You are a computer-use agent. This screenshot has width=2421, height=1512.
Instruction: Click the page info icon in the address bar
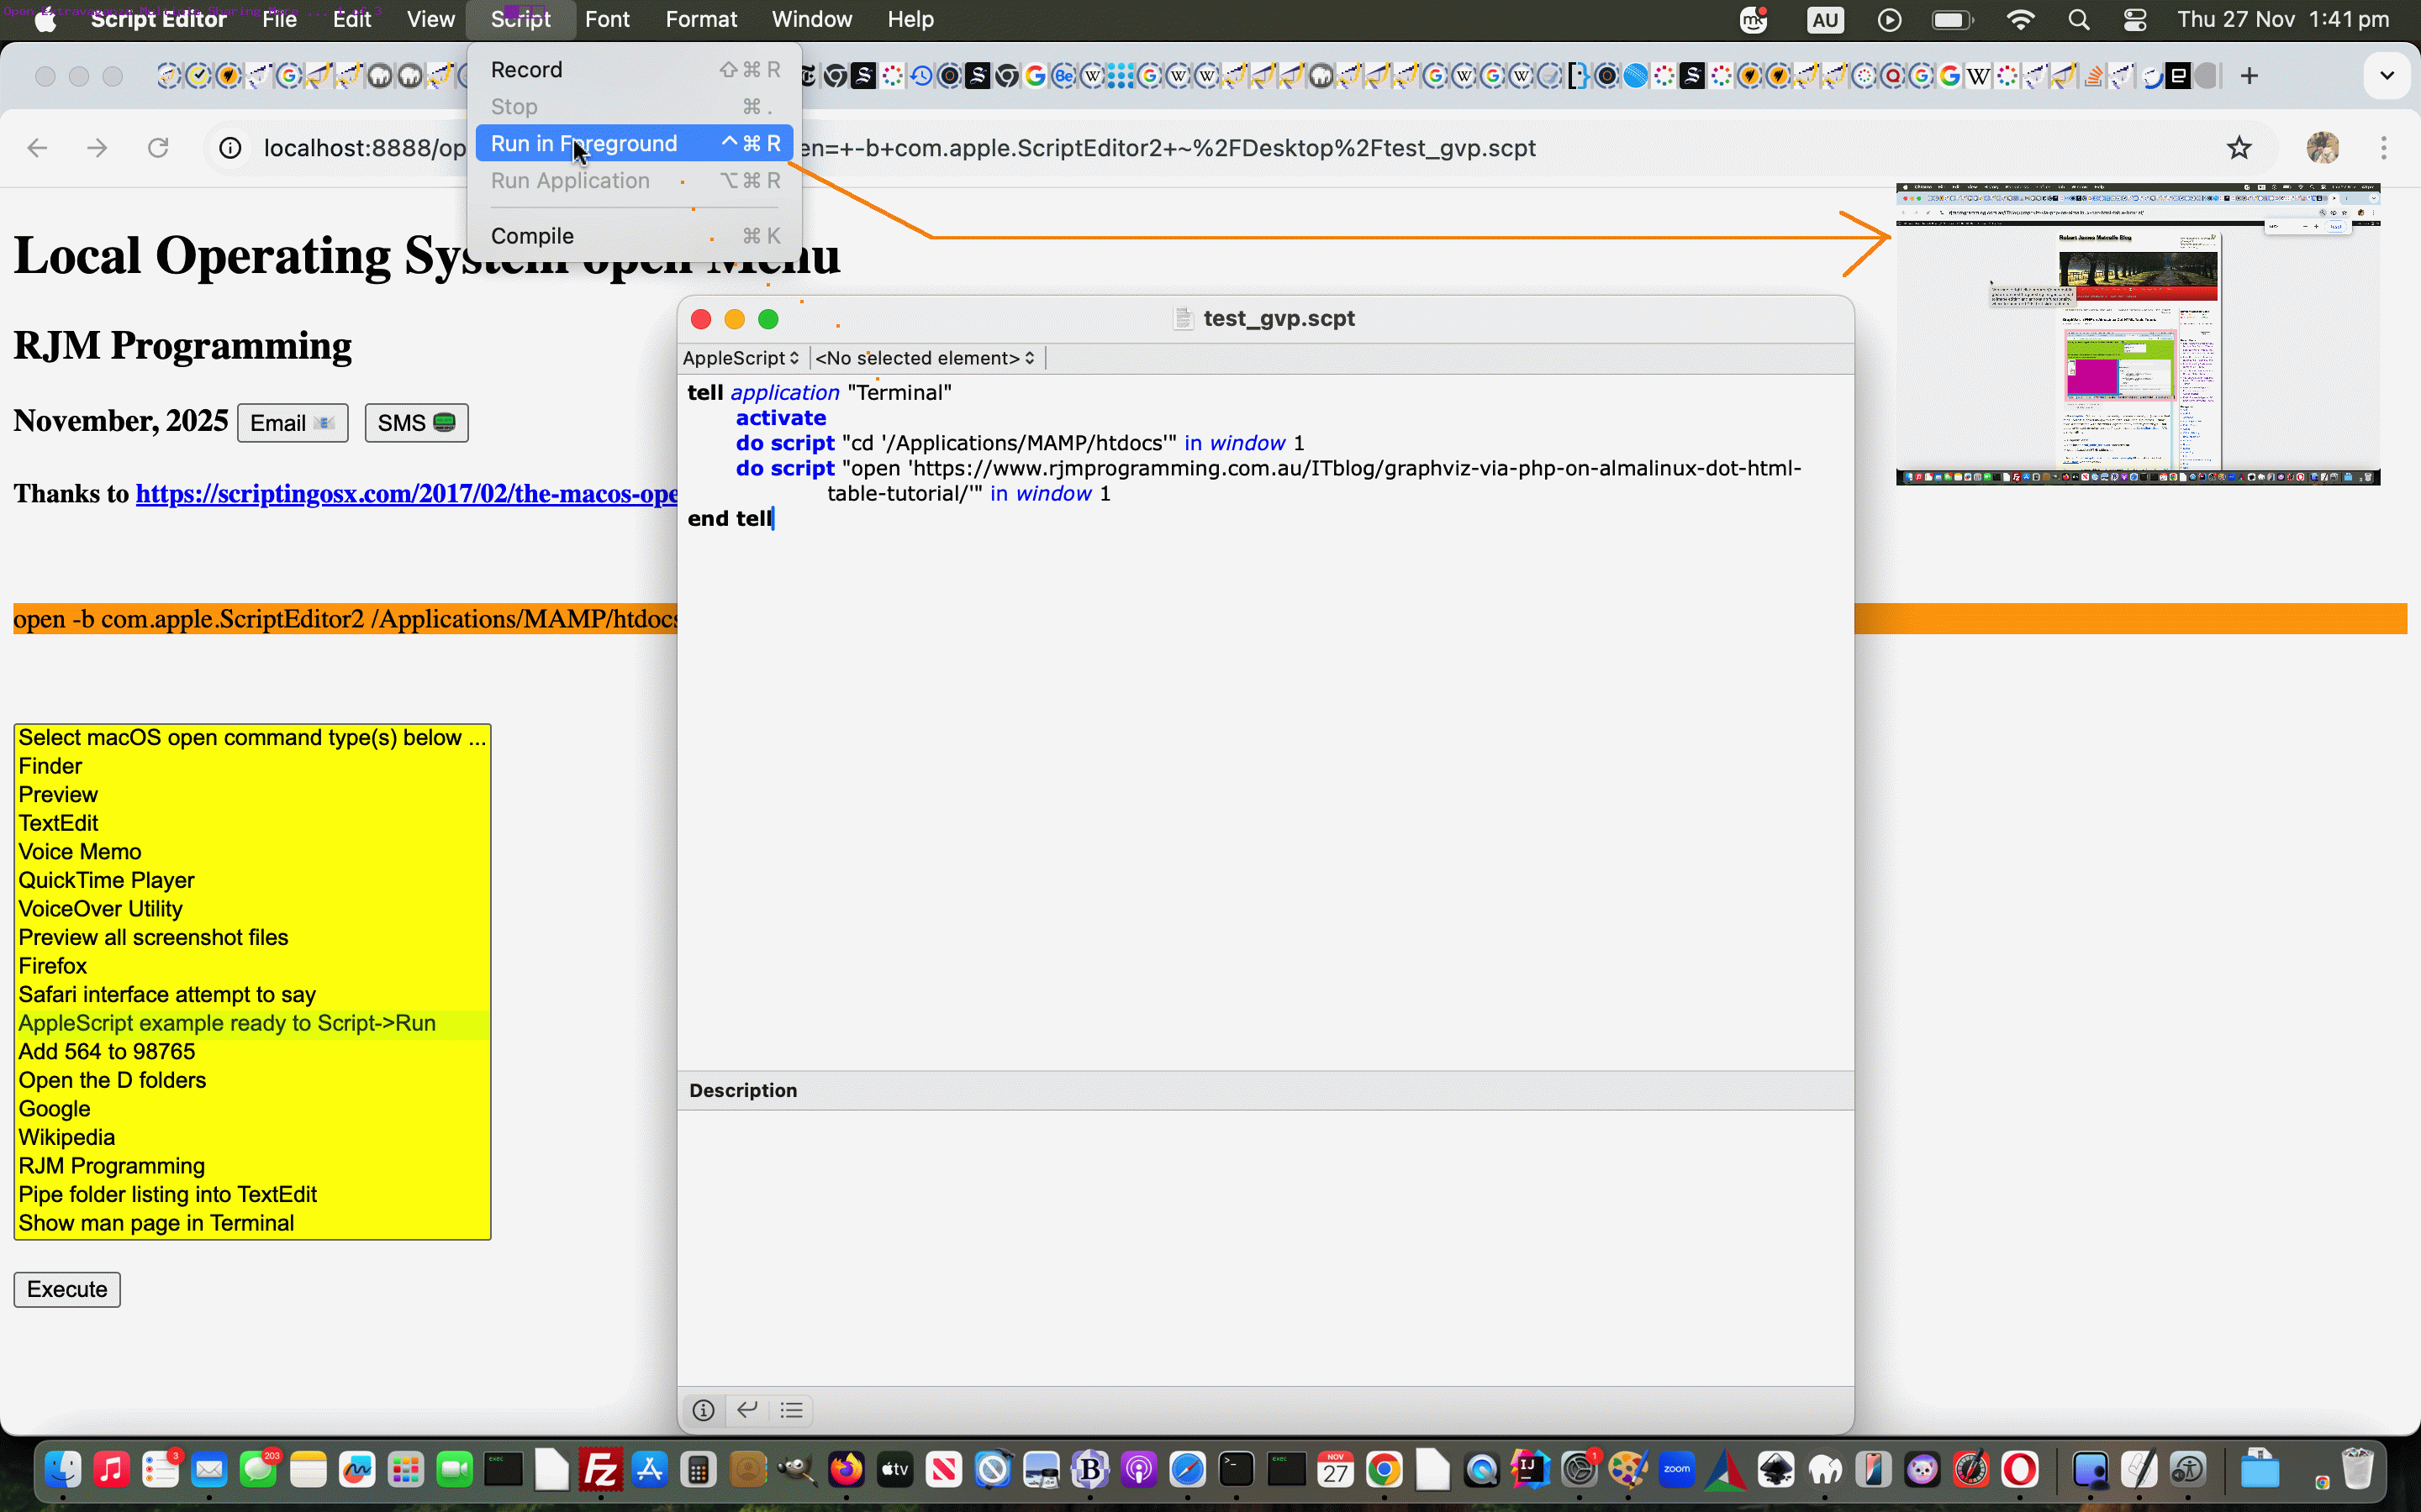click(x=230, y=147)
